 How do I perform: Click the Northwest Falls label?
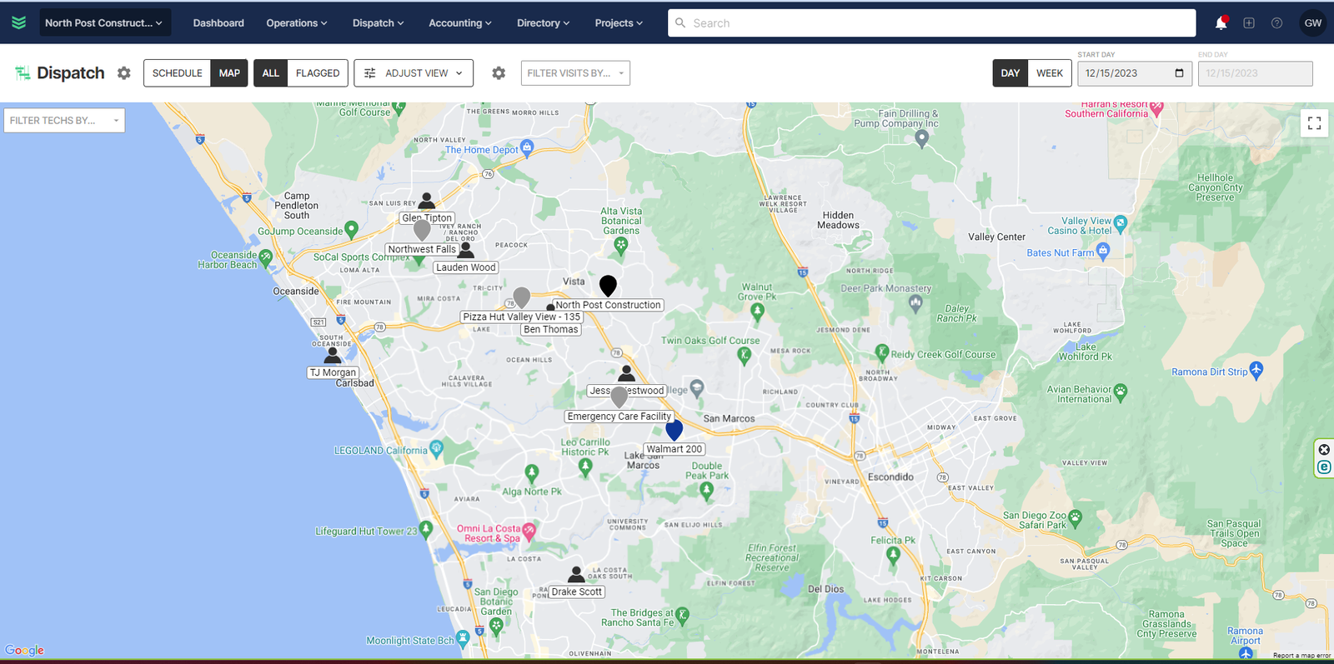(x=422, y=249)
